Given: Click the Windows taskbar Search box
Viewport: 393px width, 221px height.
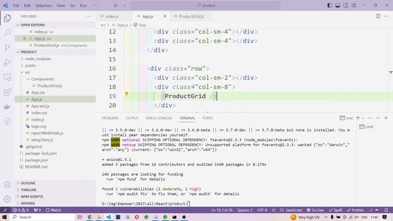Looking at the screenshot, I should click(42, 217).
